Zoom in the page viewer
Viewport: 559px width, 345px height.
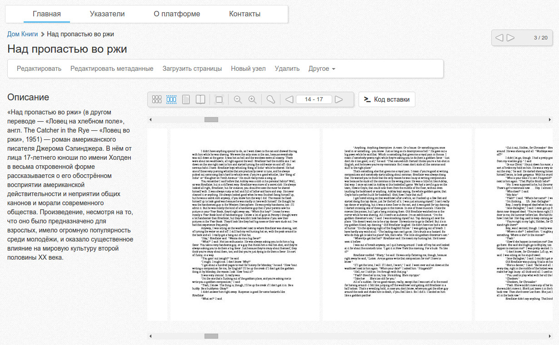pos(252,99)
